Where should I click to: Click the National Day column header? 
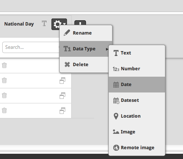19,24
